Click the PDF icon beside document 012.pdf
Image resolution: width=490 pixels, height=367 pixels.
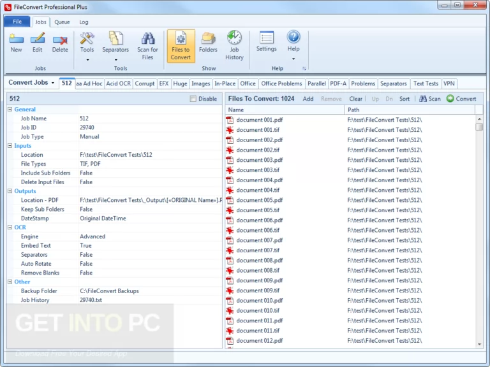[230, 340]
